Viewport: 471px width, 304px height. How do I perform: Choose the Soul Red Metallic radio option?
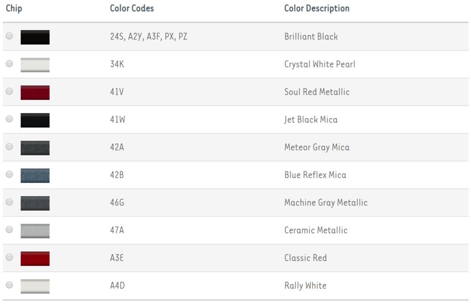pyautogui.click(x=9, y=91)
